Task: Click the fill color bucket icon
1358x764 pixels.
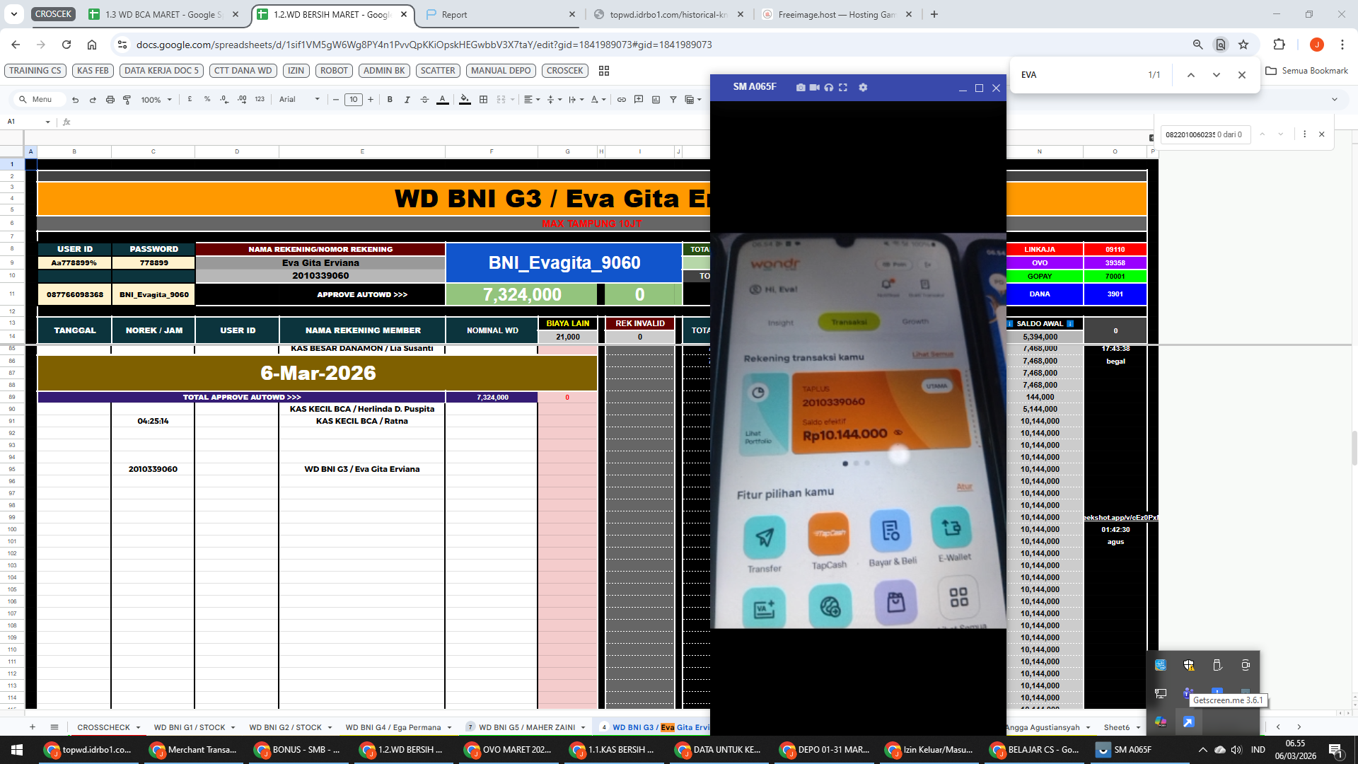Action: 465,100
